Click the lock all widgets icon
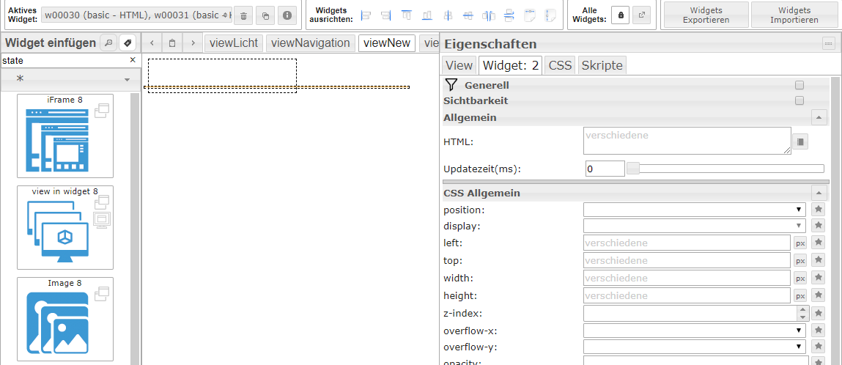Viewport: 842px width, 365px height. click(x=620, y=15)
